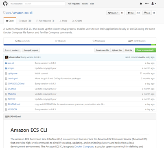Image resolution: width=164 pixels, height=148 pixels.
Task: Open the 66 commits link
Action: pos(22,41)
